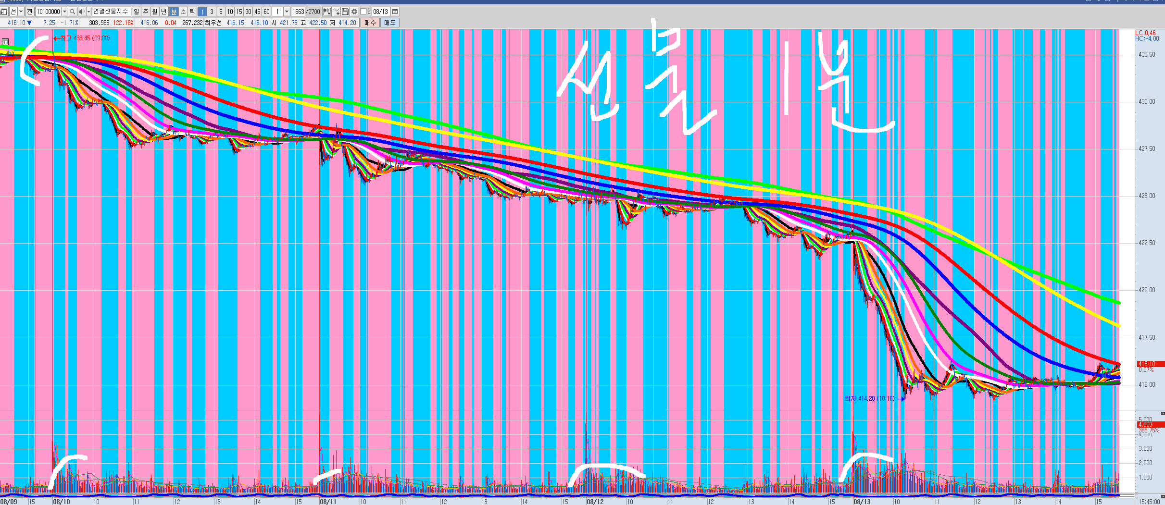
Task: Click the speaker sound alert icon
Action: (82, 12)
